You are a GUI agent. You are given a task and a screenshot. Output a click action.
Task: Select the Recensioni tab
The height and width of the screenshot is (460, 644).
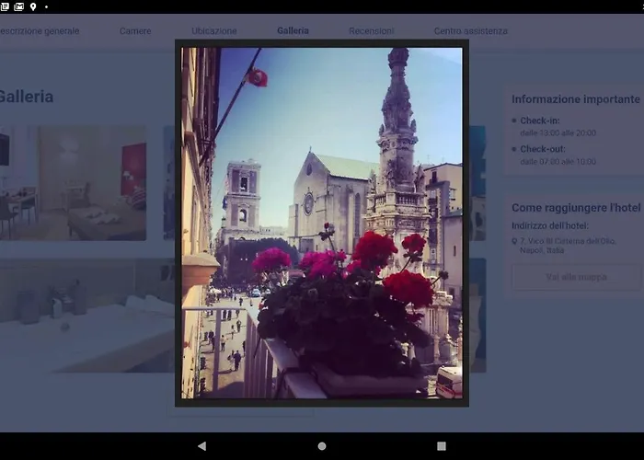pyautogui.click(x=371, y=31)
